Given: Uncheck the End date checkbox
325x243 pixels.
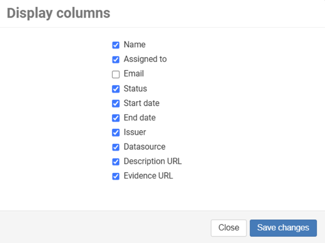Looking at the screenshot, I should pyautogui.click(x=116, y=118).
